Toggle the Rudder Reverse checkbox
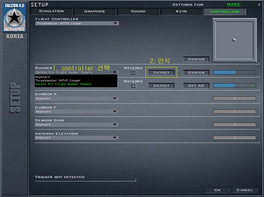Screen dimensions: 264x197 tap(134, 72)
